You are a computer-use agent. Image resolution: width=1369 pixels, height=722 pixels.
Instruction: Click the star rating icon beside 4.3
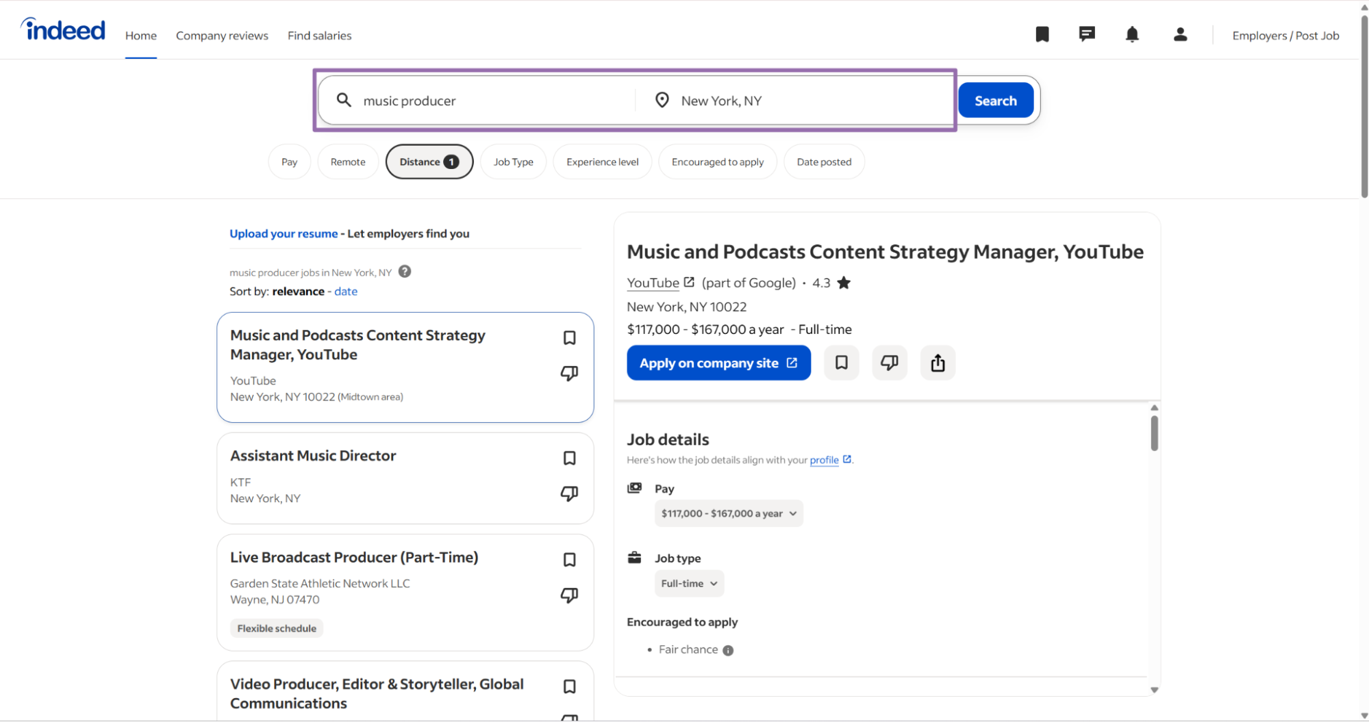[x=844, y=283]
